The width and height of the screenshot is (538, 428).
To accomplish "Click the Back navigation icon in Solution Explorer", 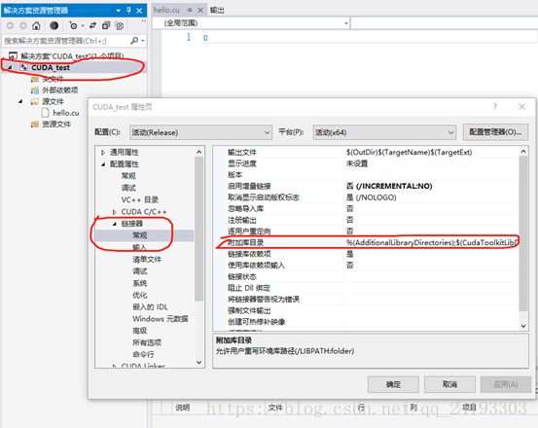I will coord(11,25).
